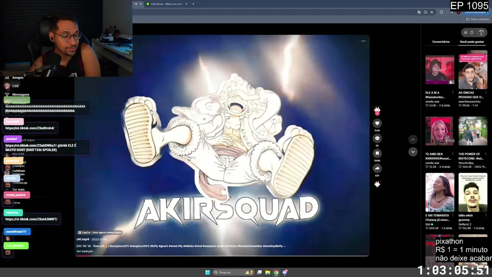Open the E VAI TOMANDO video thumbnail
This screenshot has height=277, width=492.
tap(440, 192)
